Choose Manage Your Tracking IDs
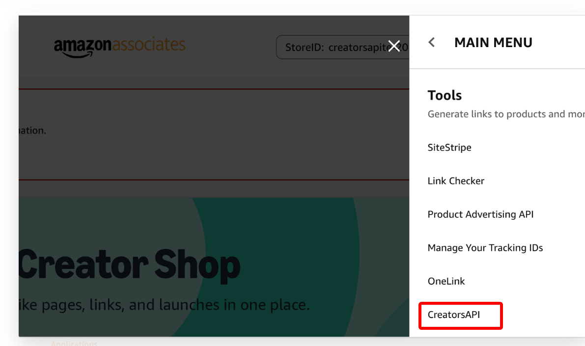The image size is (585, 346). (x=485, y=248)
